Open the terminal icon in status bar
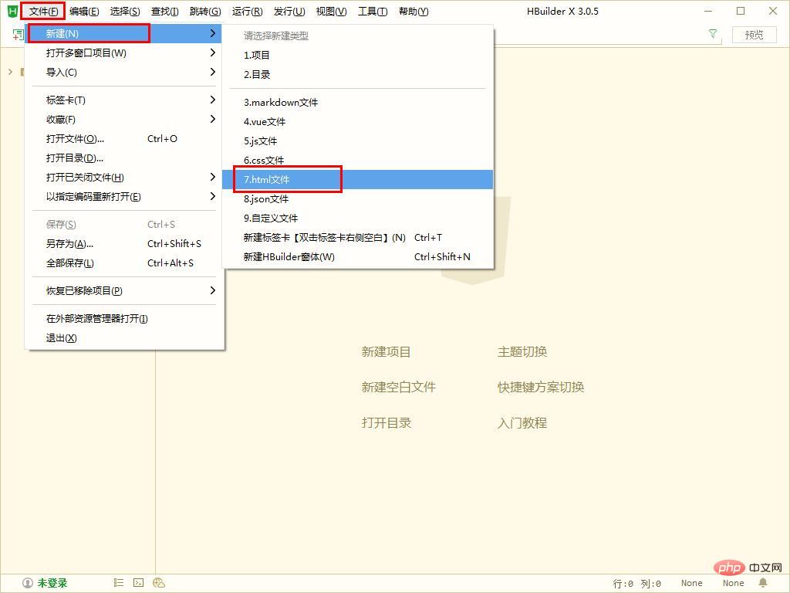 tap(139, 583)
